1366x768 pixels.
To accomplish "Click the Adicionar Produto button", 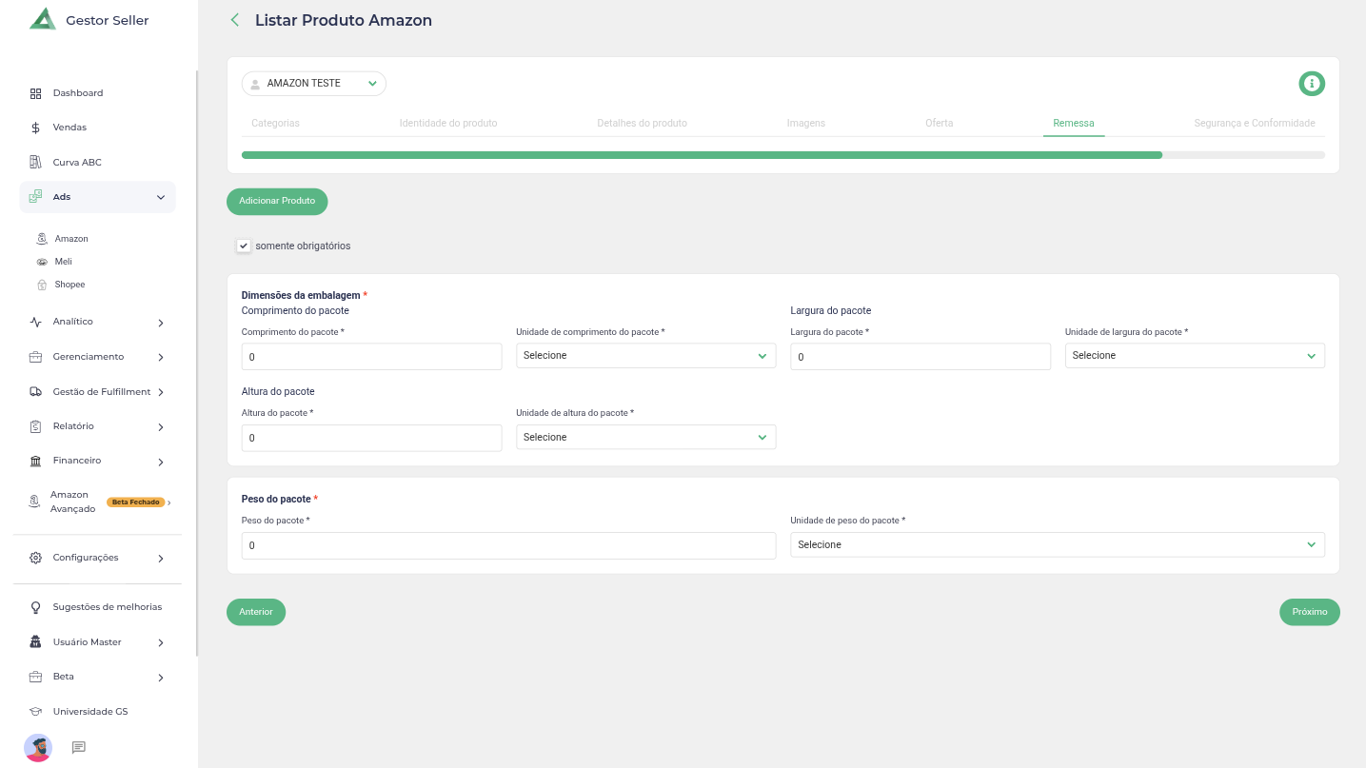I will [x=277, y=202].
